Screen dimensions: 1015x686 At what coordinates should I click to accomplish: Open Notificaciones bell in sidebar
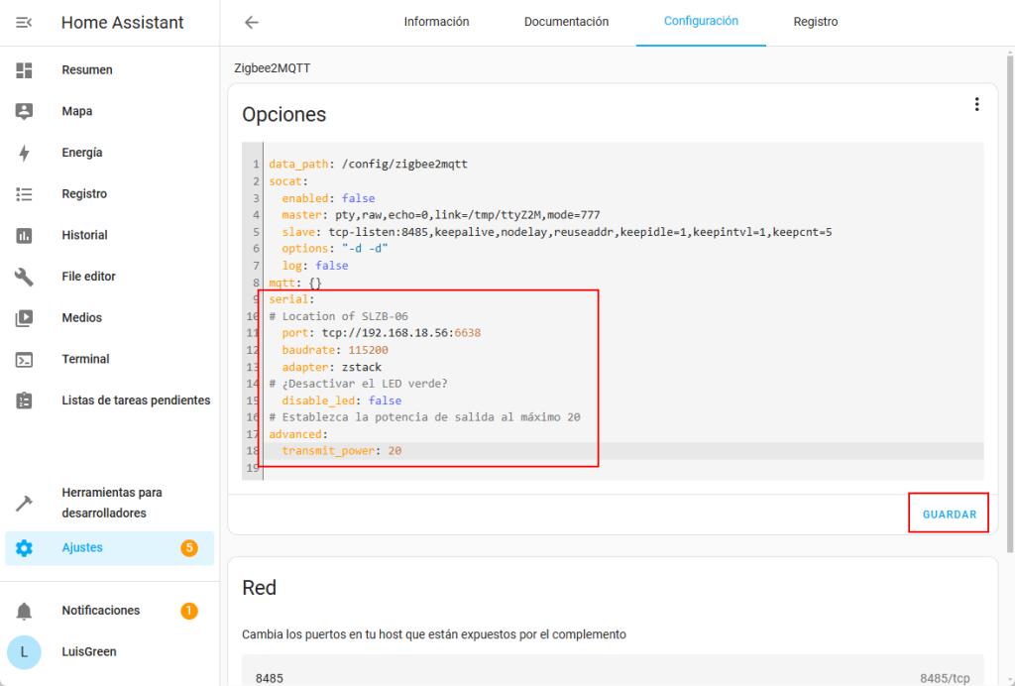coord(24,611)
